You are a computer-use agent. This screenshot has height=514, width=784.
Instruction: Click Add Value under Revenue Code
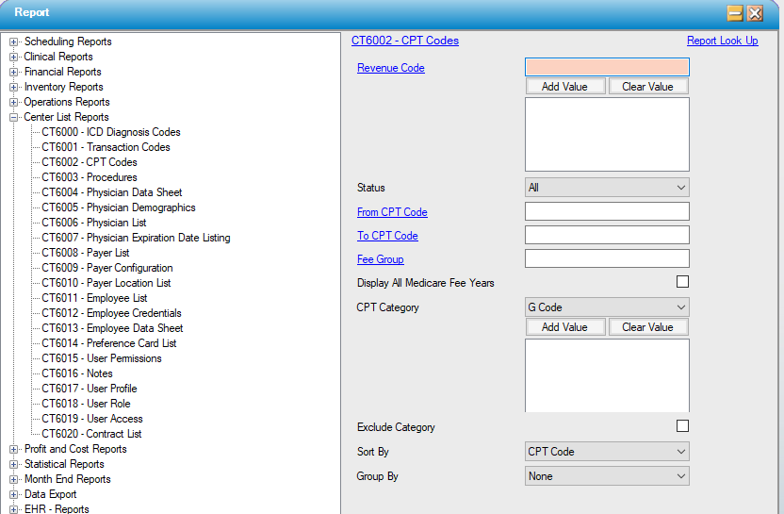(564, 86)
